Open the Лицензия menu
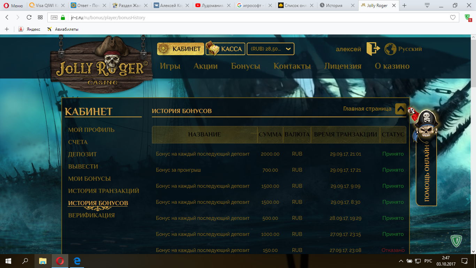Screen dimensions: 476x268 point(343,66)
